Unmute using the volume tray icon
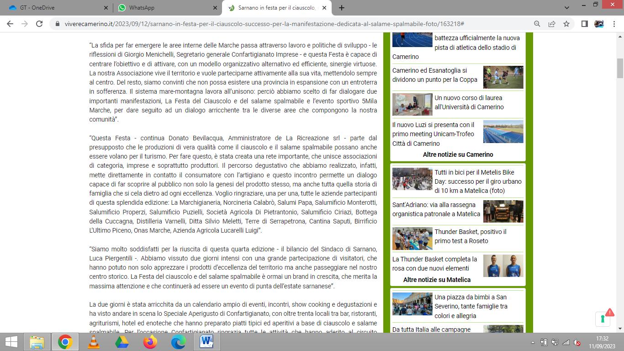The image size is (624, 351). click(x=577, y=342)
